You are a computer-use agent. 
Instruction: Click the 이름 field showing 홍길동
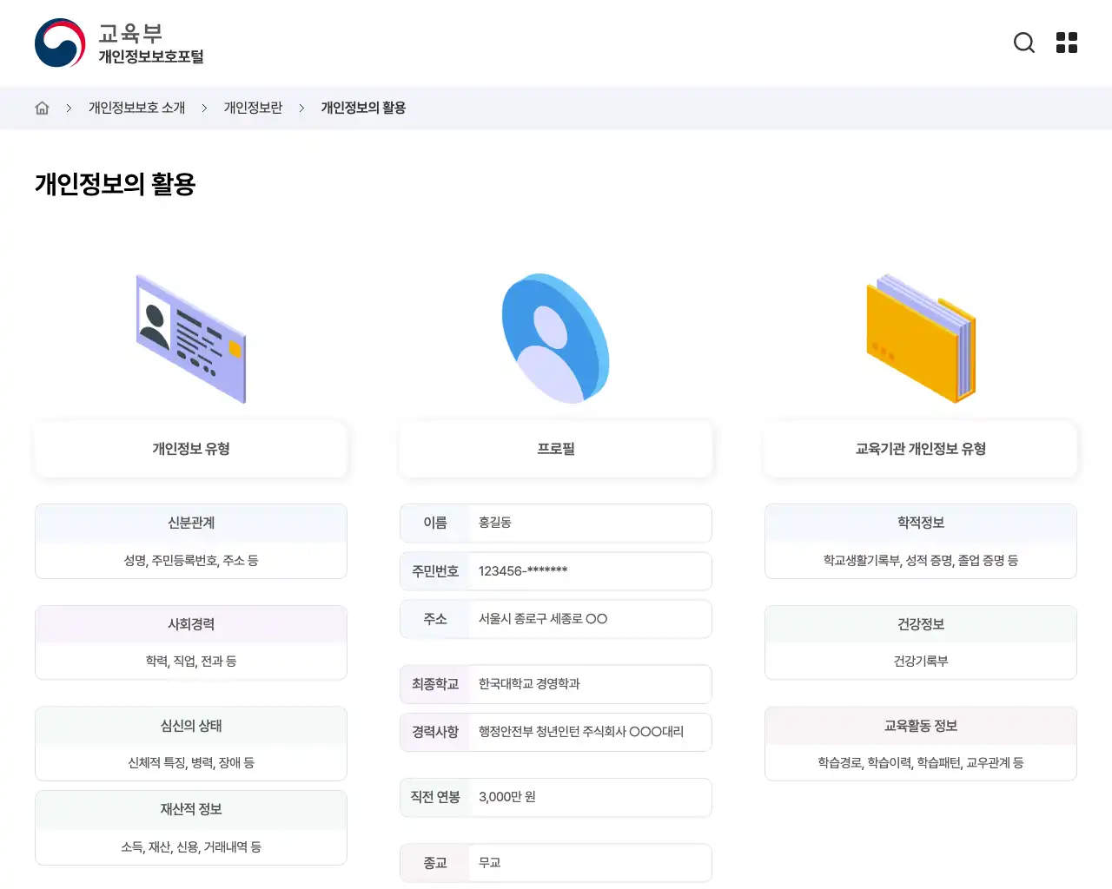click(555, 524)
